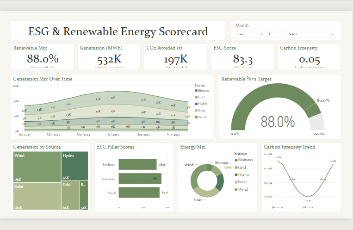Select Wind legend entry in Generation Mix chart
The width and height of the screenshot is (353, 230).
(x=200, y=117)
